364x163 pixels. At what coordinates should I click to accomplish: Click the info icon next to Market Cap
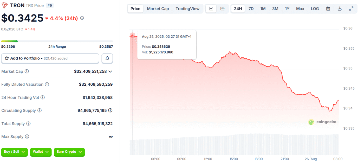(27, 71)
